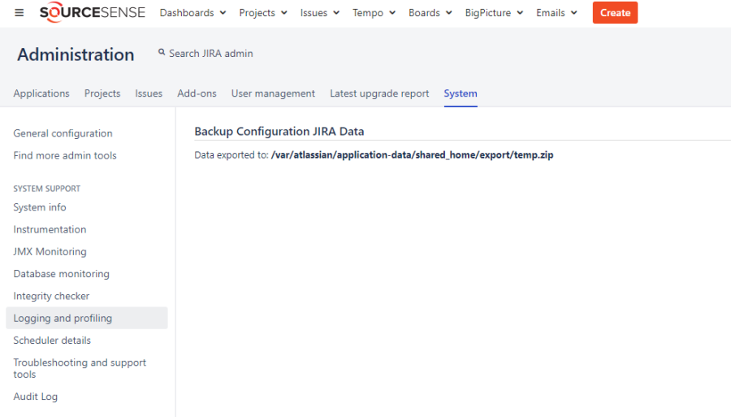Image resolution: width=731 pixels, height=417 pixels.
Task: Click the exported temp.zip file path
Action: 412,155
